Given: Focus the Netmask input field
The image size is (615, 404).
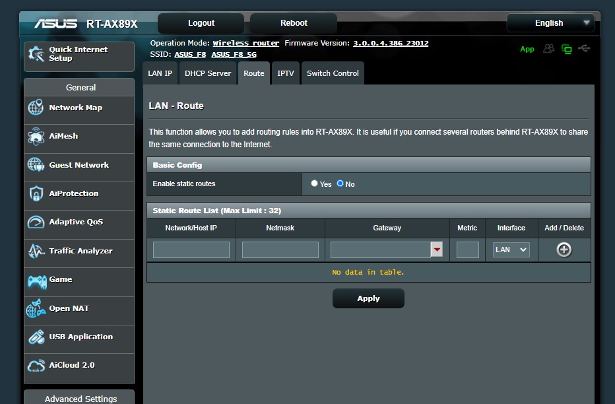Looking at the screenshot, I should [280, 250].
